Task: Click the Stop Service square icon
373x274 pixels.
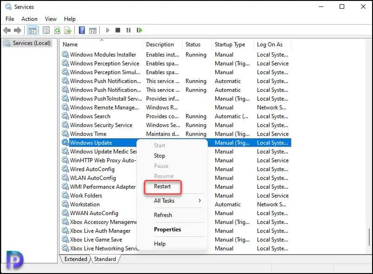Action: [118, 30]
